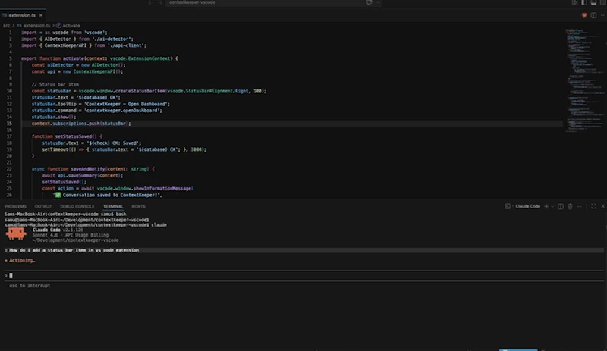Click 'createStatusBarItem' in line 10
The width and height of the screenshot is (607, 351).
(140, 91)
